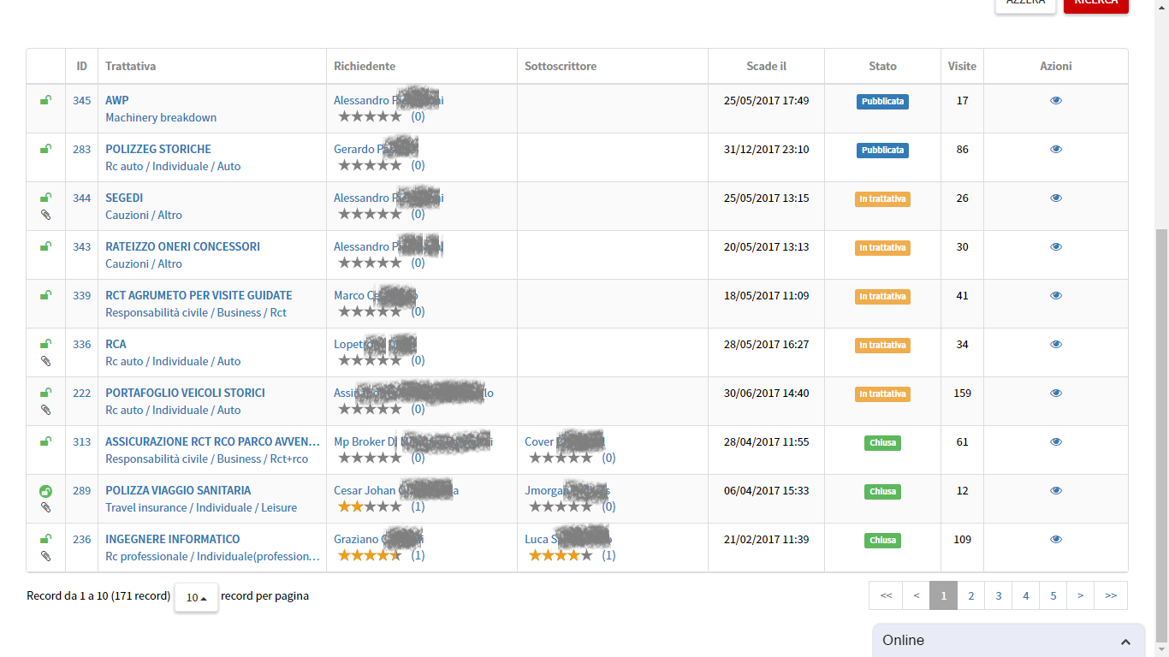Click paperclip icon in RCA row 336
The image size is (1169, 657).
pyautogui.click(x=46, y=361)
